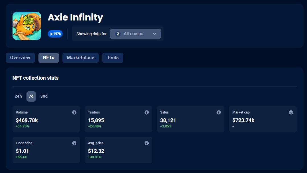Click the 197k followers badge
307x173 pixels.
(55, 34)
